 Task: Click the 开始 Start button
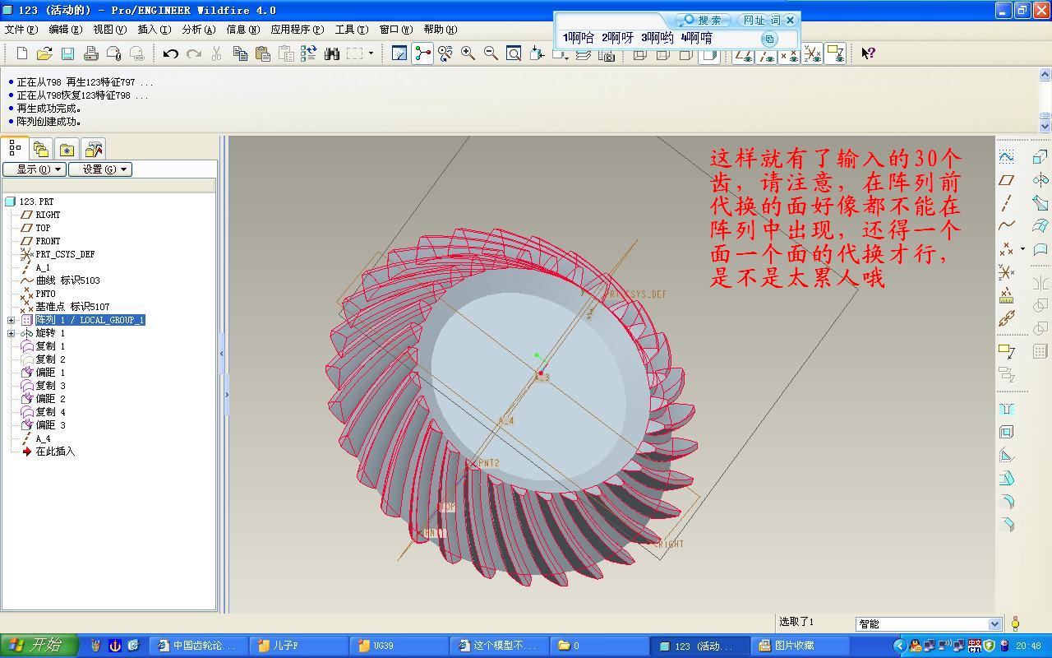pyautogui.click(x=39, y=646)
